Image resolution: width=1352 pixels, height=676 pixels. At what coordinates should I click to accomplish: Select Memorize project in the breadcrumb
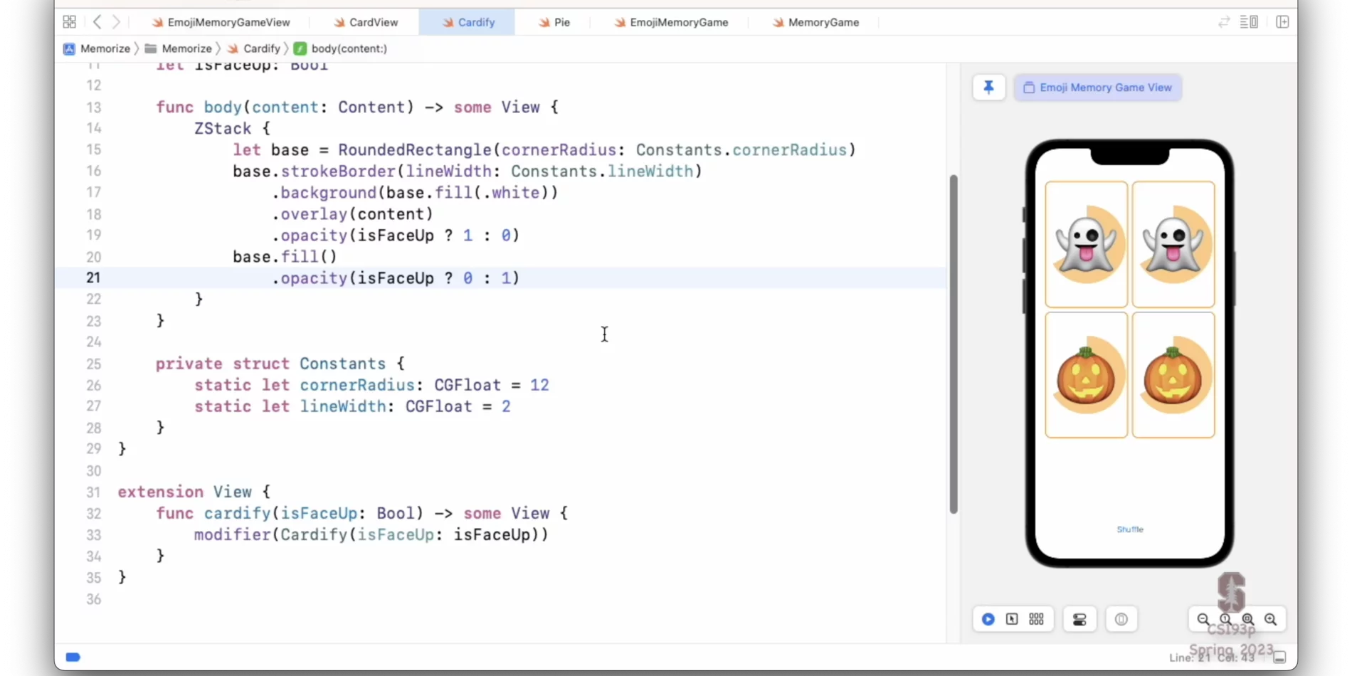(97, 48)
